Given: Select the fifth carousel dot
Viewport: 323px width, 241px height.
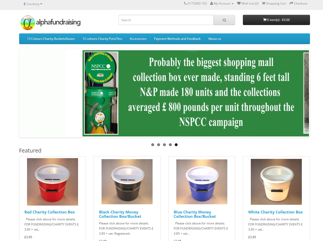Looking at the screenshot, I should [x=176, y=145].
